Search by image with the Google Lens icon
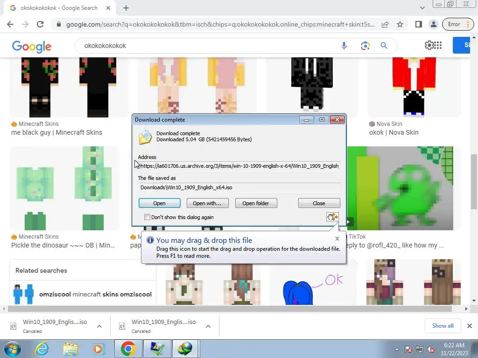Image resolution: width=478 pixels, height=358 pixels. click(x=365, y=46)
